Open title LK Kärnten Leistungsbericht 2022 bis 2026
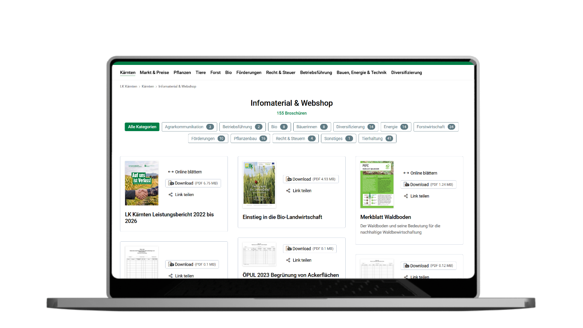Image resolution: width=583 pixels, height=328 pixels. pos(169,218)
